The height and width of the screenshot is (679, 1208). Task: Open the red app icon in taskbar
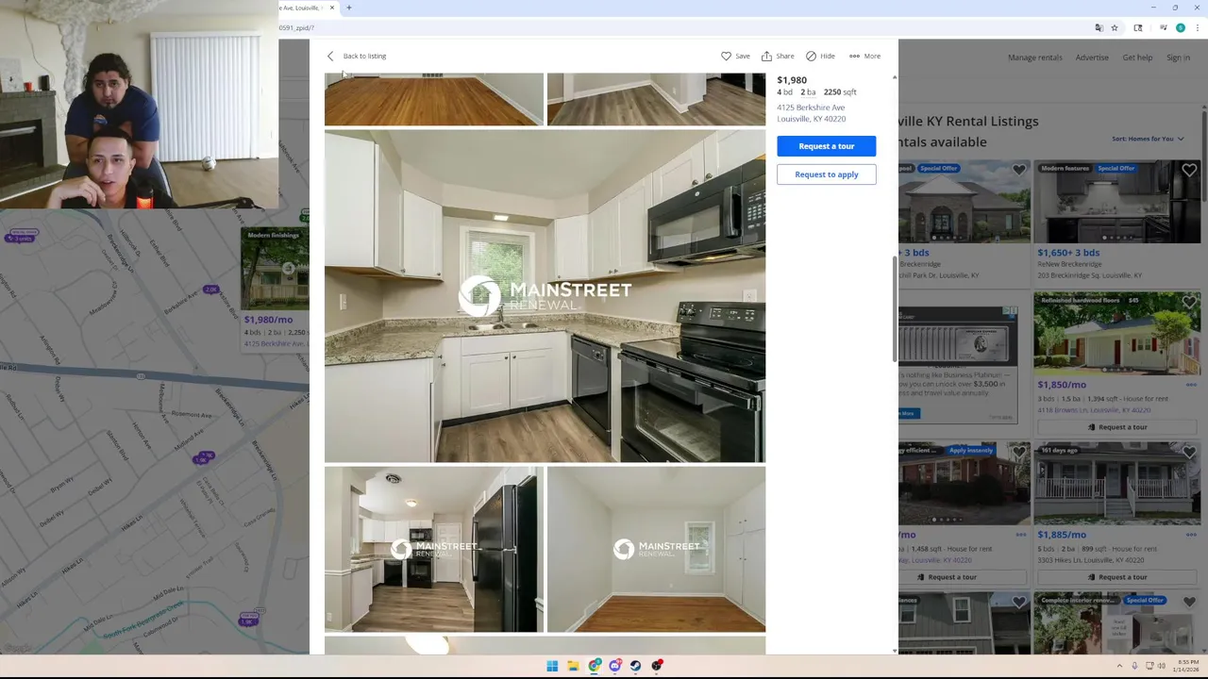(x=657, y=666)
